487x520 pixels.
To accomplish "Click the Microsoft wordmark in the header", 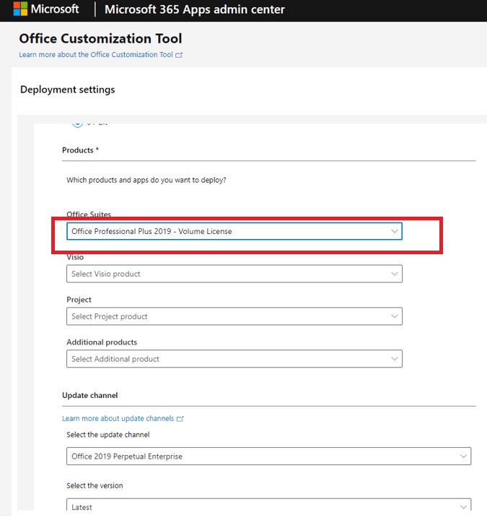I will (54, 9).
